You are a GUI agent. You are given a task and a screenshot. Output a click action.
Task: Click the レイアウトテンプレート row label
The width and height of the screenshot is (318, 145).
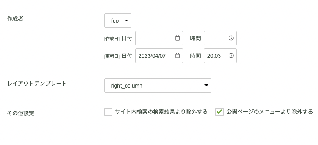click(x=37, y=84)
